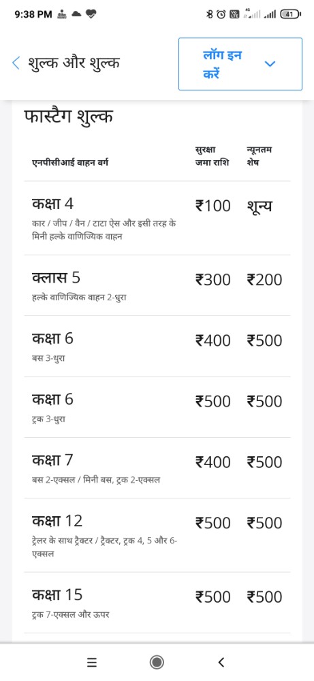Select the कक्षा 7 mini bus row
The width and height of the screenshot is (314, 681).
[x=157, y=468]
